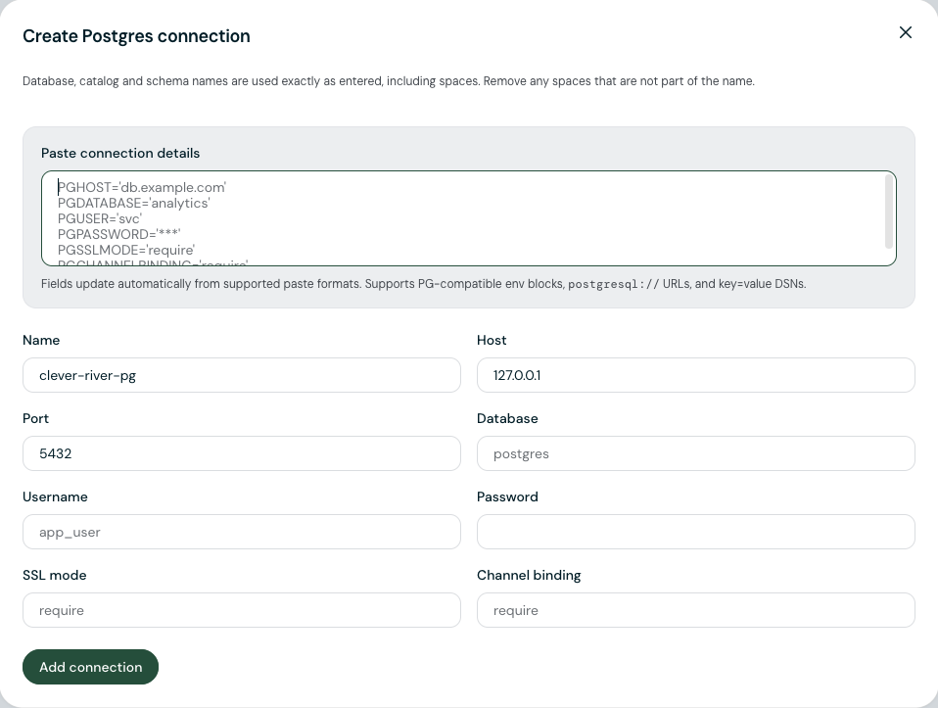Click the 'Fields update automatically' helper text
Image resolution: width=938 pixels, height=708 pixels.
424,284
